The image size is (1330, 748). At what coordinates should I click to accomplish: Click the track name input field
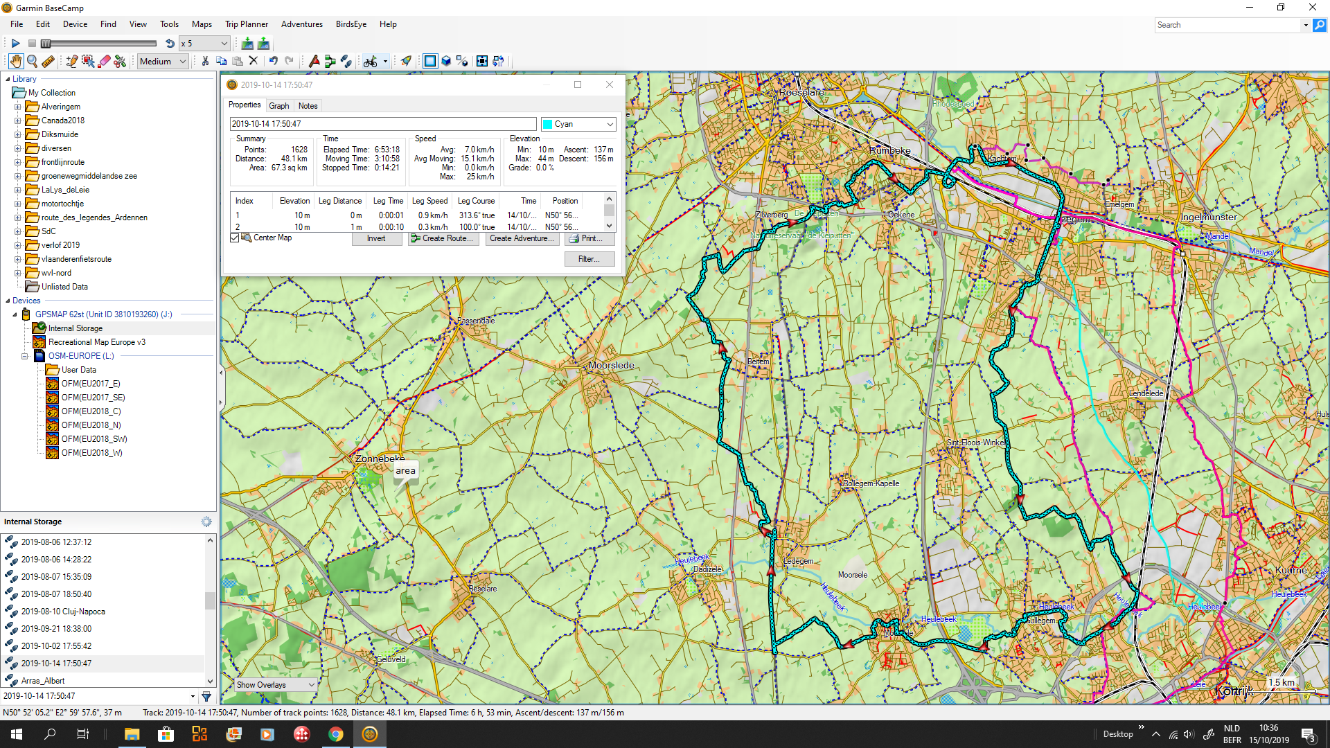pyautogui.click(x=383, y=124)
